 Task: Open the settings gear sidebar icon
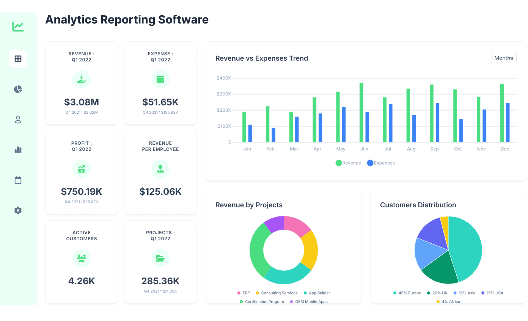[18, 210]
